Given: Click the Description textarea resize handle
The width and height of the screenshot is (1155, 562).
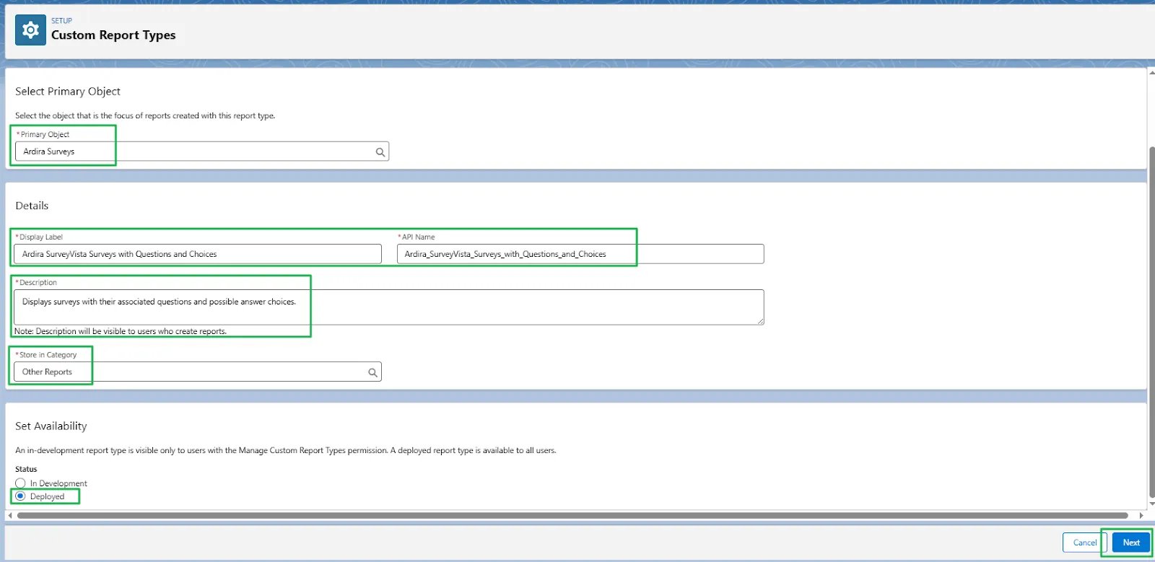Looking at the screenshot, I should click(760, 321).
